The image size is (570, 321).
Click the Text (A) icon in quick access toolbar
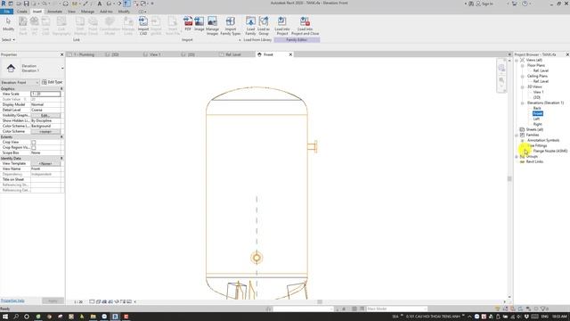pyautogui.click(x=99, y=4)
